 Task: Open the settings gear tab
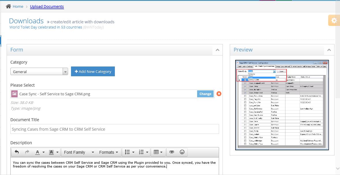tap(334, 20)
